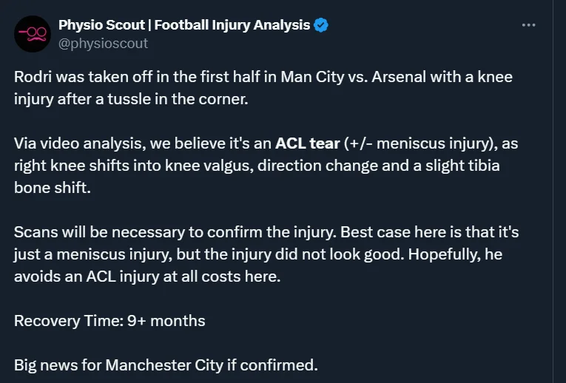The image size is (566, 383).
Task: Click the Physio Scout profile avatar
Action: (32, 33)
